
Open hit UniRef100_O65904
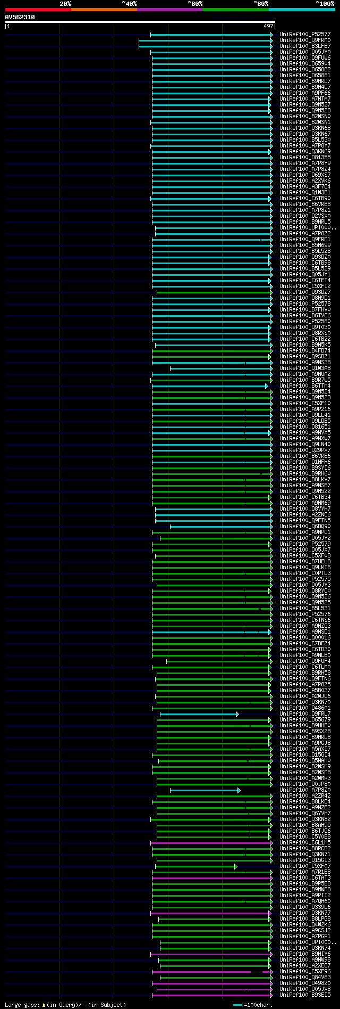coord(305,64)
